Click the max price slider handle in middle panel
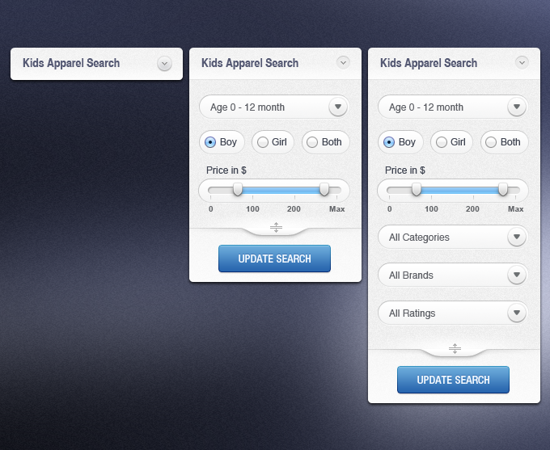Screen dimensions: 550x450 pyautogui.click(x=324, y=189)
